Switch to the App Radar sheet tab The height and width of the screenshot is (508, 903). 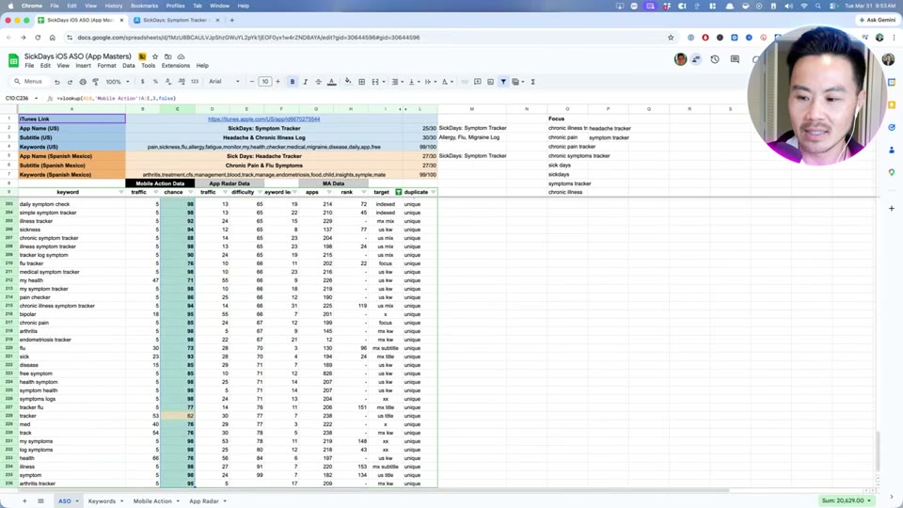coord(207,501)
